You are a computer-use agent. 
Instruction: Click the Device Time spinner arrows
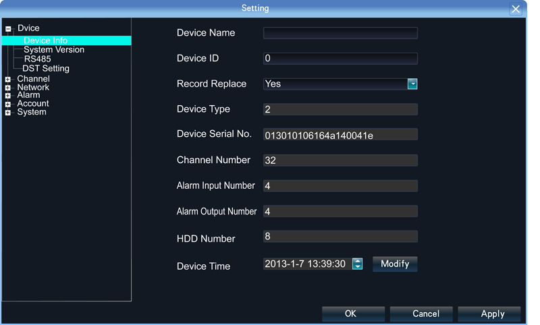[x=358, y=264]
